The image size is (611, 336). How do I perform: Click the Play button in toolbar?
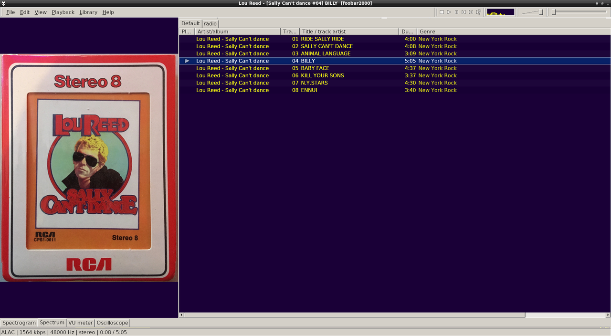[x=449, y=12]
